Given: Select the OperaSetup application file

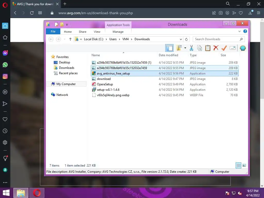Looking at the screenshot, I should [x=165, y=84].
